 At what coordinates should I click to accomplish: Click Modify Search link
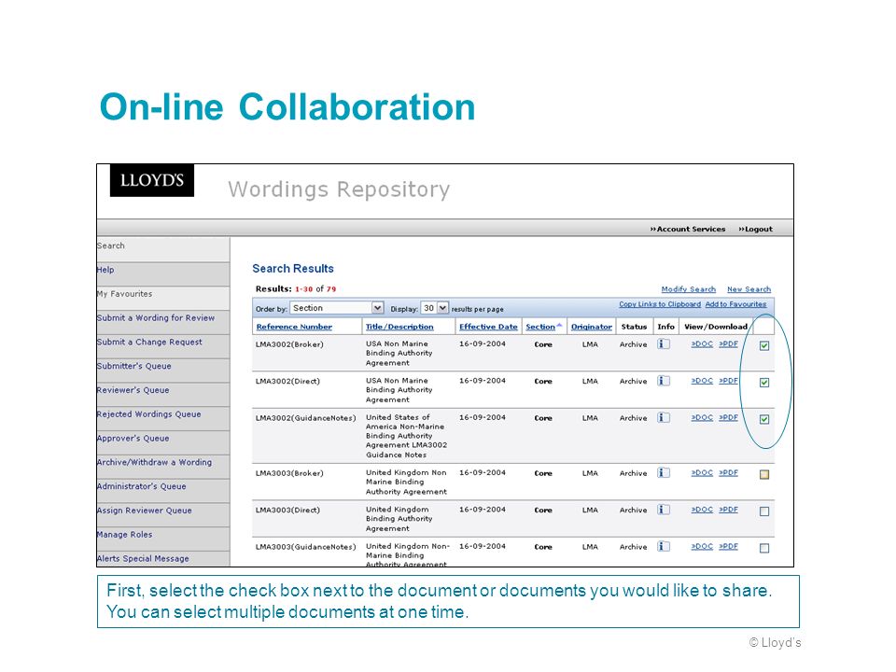pyautogui.click(x=689, y=289)
